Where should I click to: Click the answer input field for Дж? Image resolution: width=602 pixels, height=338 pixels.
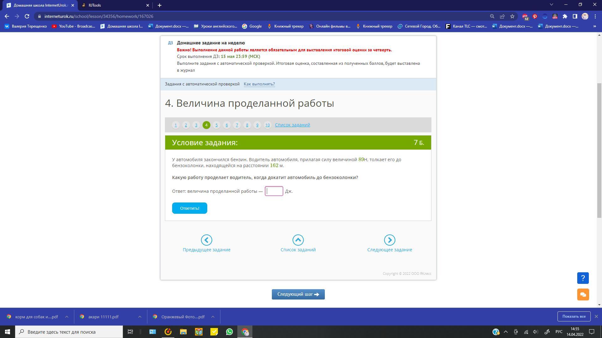pyautogui.click(x=274, y=191)
